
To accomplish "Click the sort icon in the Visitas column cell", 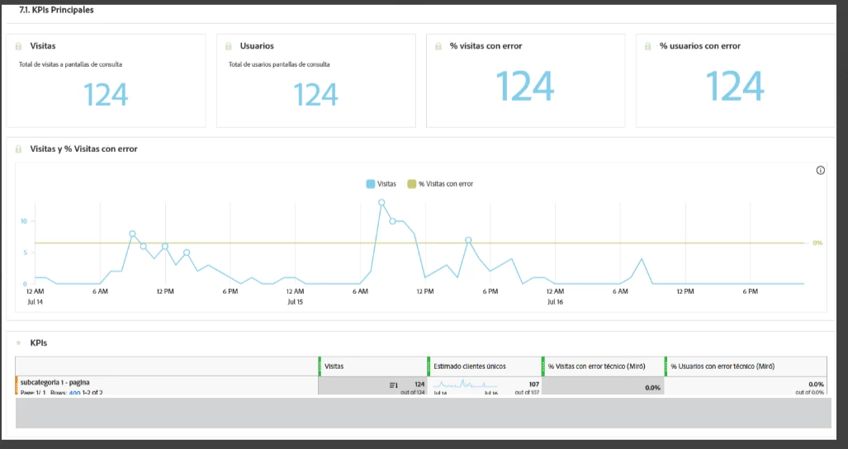I will 393,385.
